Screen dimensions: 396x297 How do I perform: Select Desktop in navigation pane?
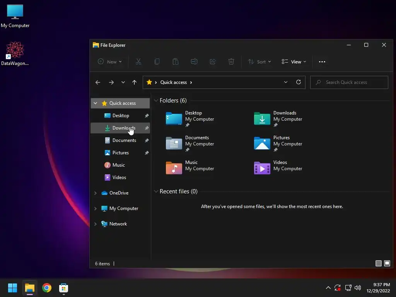(120, 115)
